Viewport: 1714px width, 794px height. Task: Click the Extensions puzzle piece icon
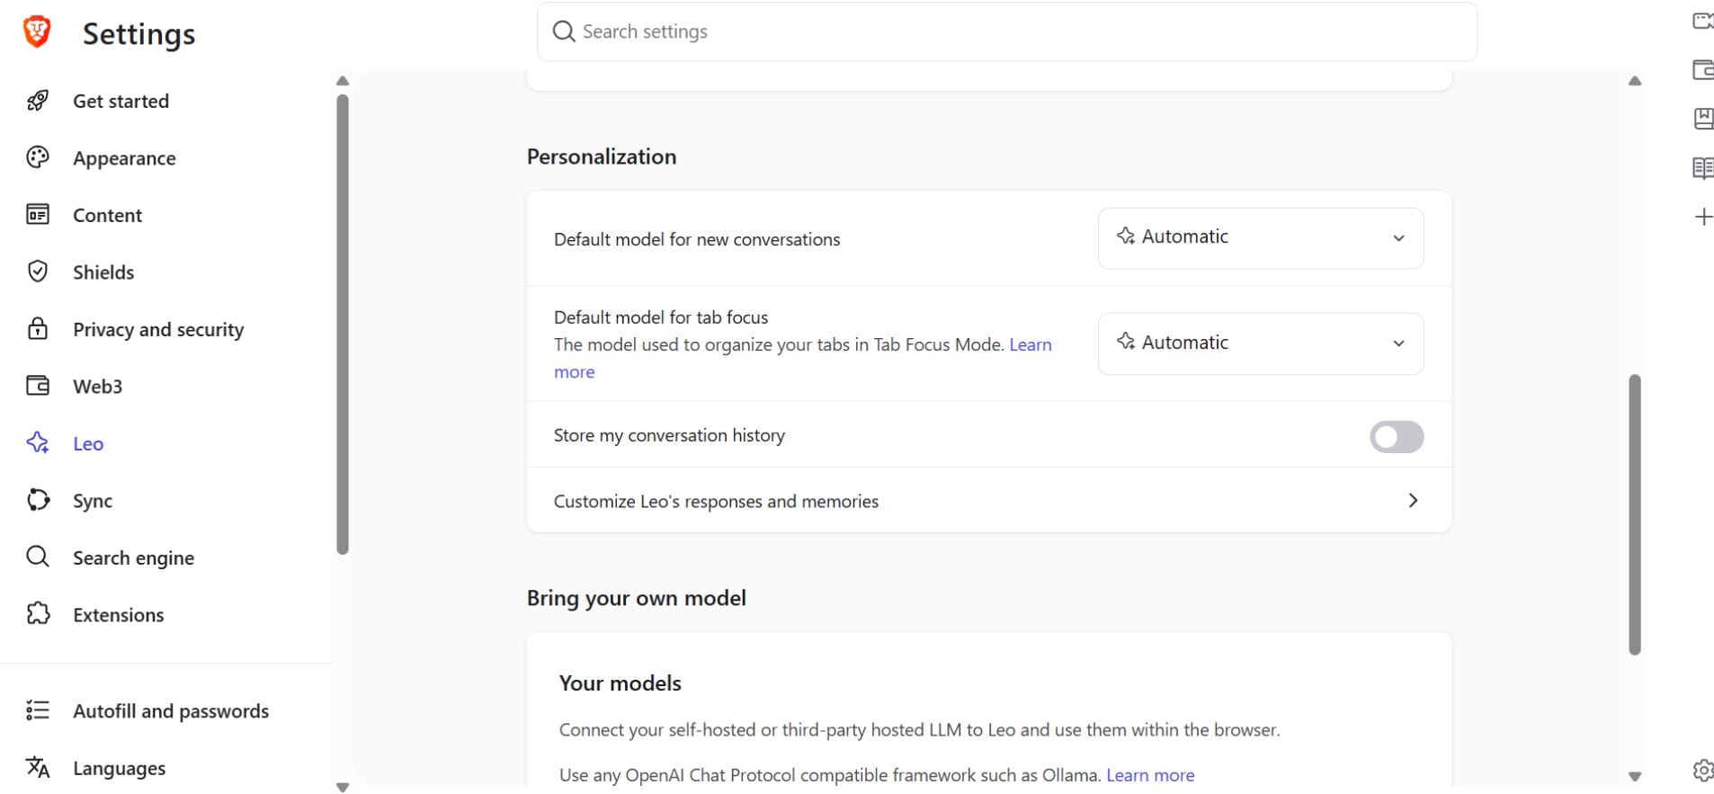click(38, 614)
